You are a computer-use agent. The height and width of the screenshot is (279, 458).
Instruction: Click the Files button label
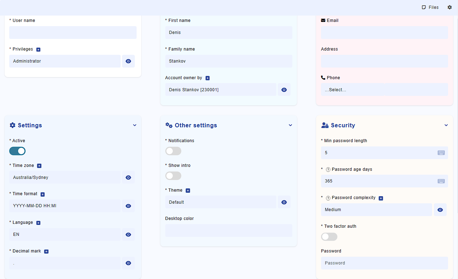click(434, 7)
